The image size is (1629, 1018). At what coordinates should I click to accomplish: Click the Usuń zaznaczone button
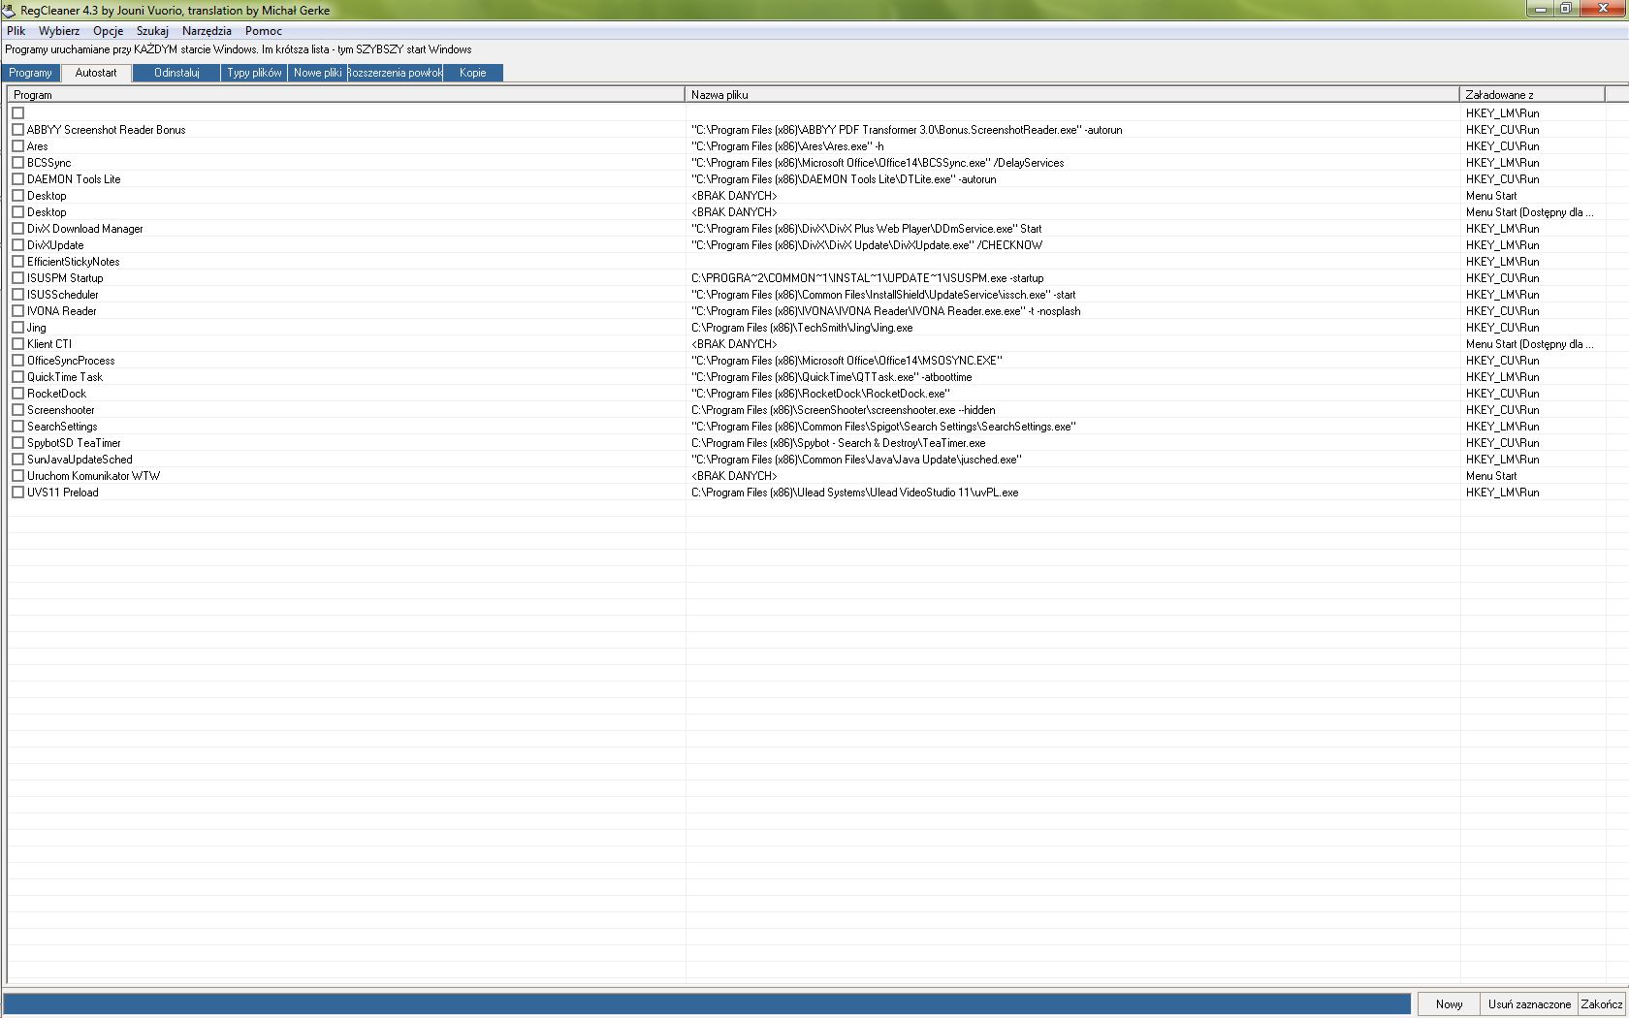point(1529,1004)
